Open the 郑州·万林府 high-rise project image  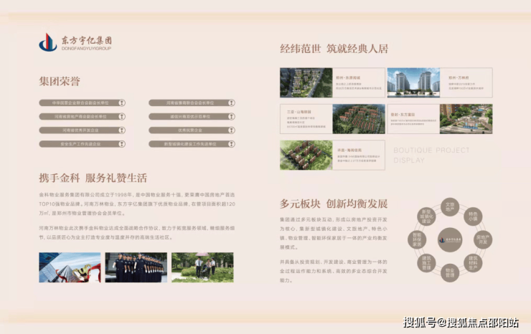click(x=413, y=82)
